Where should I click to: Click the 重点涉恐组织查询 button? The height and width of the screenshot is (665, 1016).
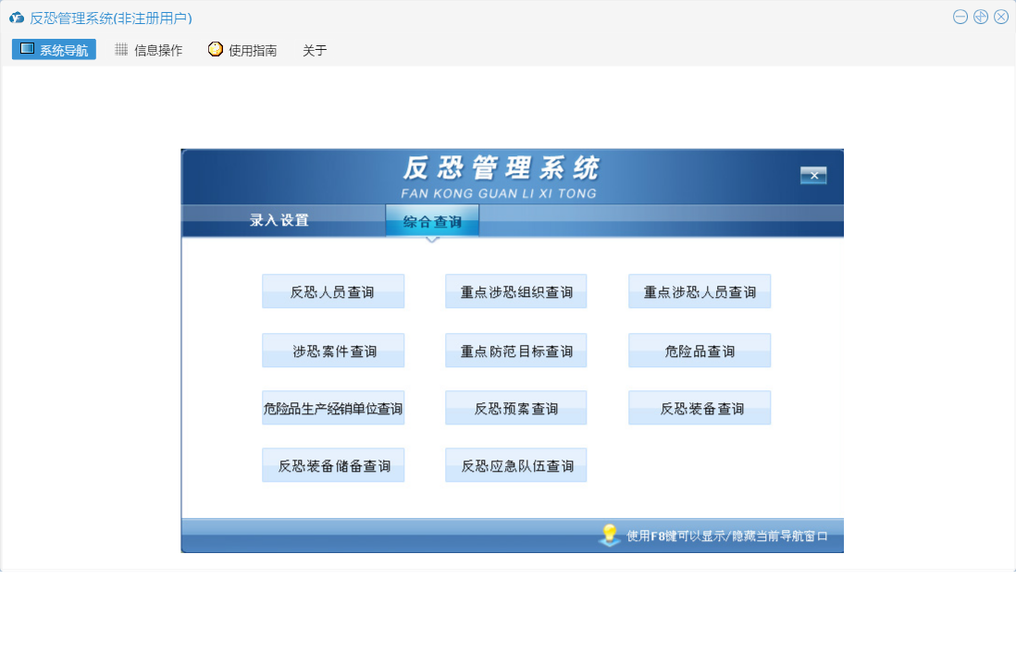(x=516, y=291)
